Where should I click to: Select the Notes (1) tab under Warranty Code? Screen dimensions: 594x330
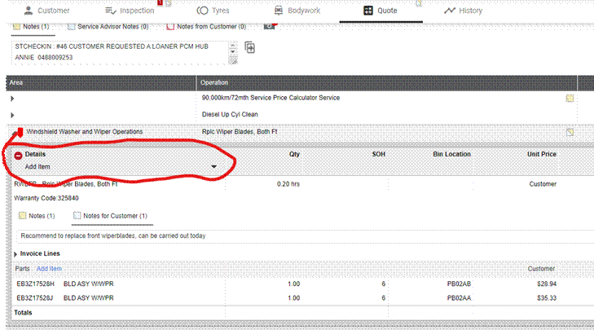[x=37, y=216]
